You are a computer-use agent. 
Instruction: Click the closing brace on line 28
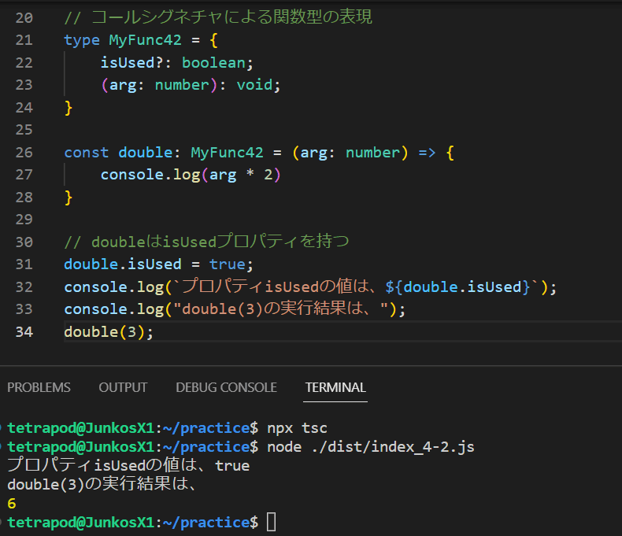click(x=68, y=198)
